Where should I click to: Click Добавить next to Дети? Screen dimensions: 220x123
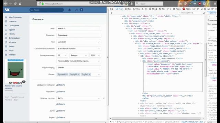click(61, 111)
